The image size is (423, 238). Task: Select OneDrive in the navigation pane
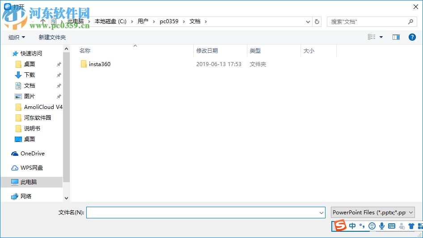coord(33,153)
